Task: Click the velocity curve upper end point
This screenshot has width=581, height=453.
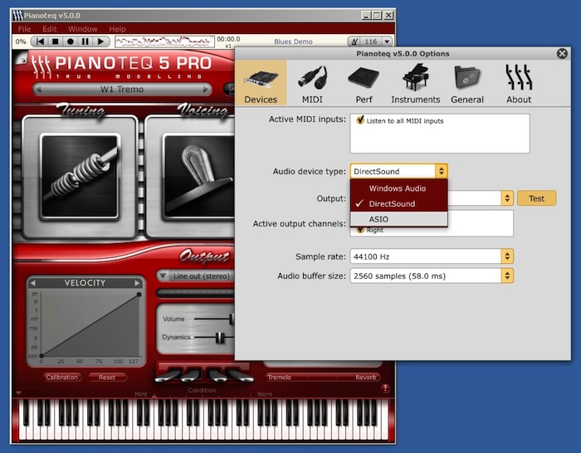Action: point(139,295)
